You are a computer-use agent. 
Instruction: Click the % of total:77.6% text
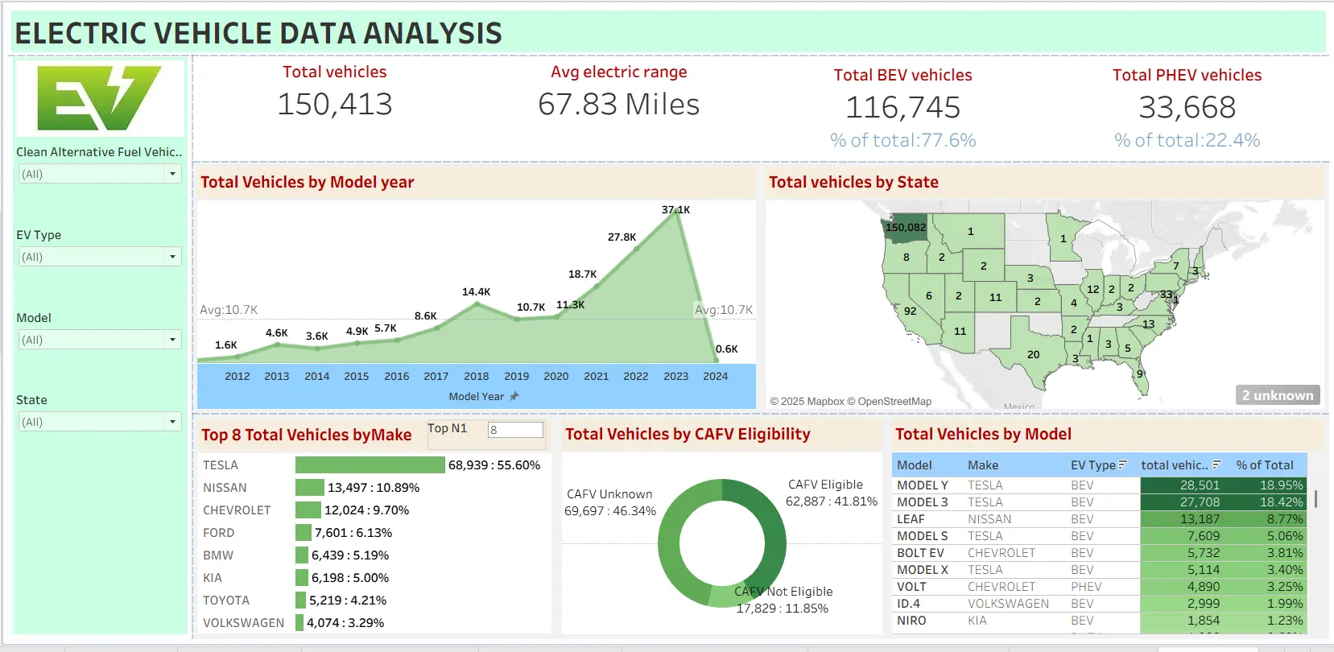click(x=903, y=140)
